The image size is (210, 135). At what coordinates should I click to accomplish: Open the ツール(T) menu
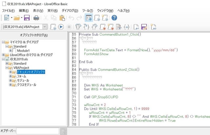(88, 11)
